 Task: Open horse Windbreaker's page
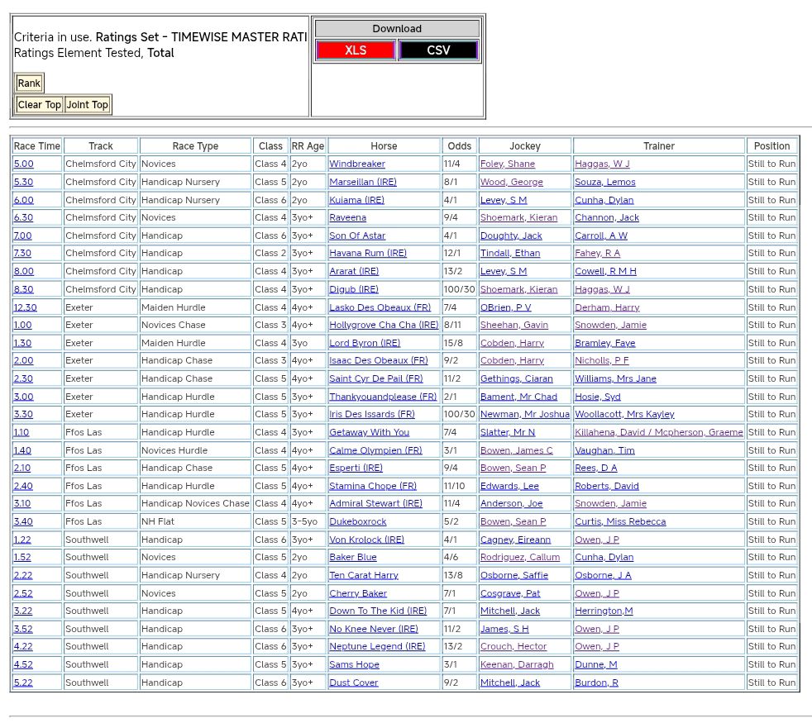coord(357,164)
